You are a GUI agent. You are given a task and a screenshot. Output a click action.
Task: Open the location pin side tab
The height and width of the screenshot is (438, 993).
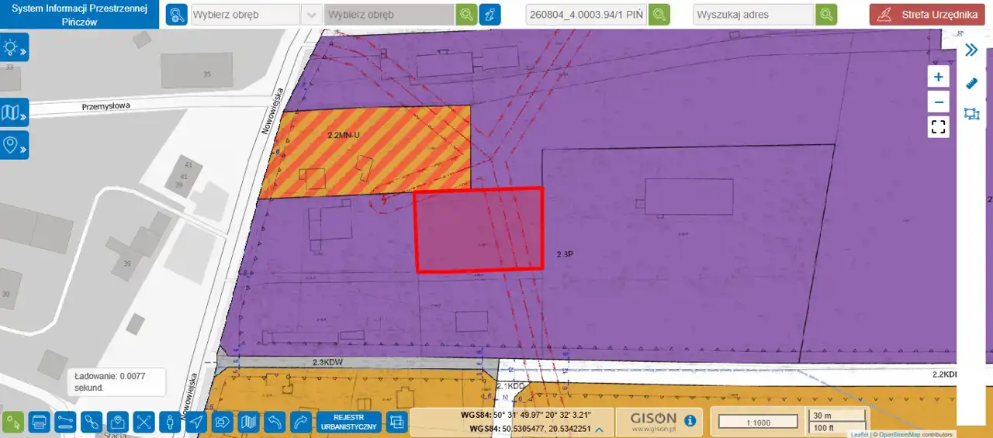click(x=14, y=145)
